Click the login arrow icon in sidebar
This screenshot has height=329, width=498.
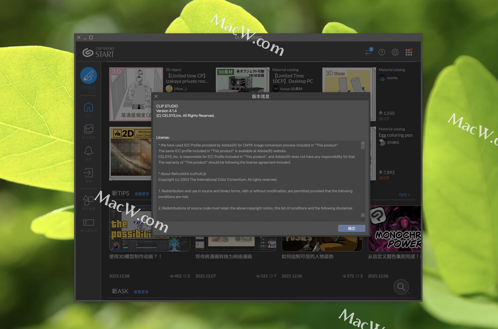(x=88, y=173)
